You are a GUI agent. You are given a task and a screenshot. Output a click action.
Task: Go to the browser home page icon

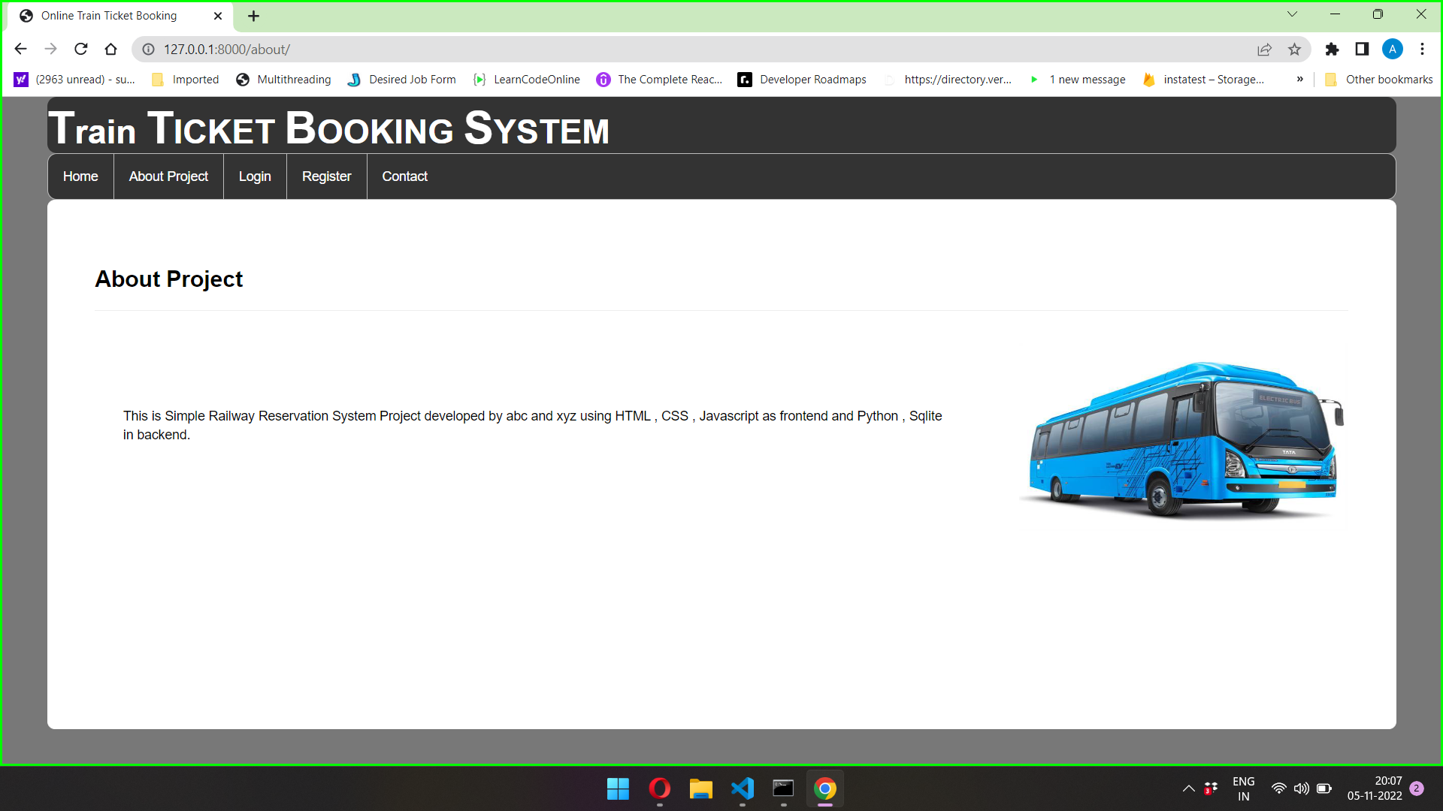[x=111, y=50]
